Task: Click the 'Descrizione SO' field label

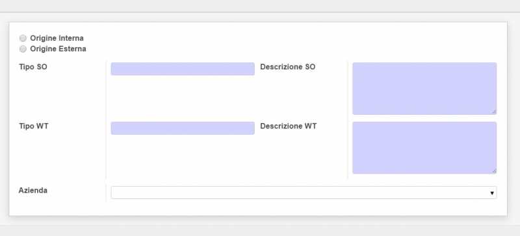Action: click(287, 67)
